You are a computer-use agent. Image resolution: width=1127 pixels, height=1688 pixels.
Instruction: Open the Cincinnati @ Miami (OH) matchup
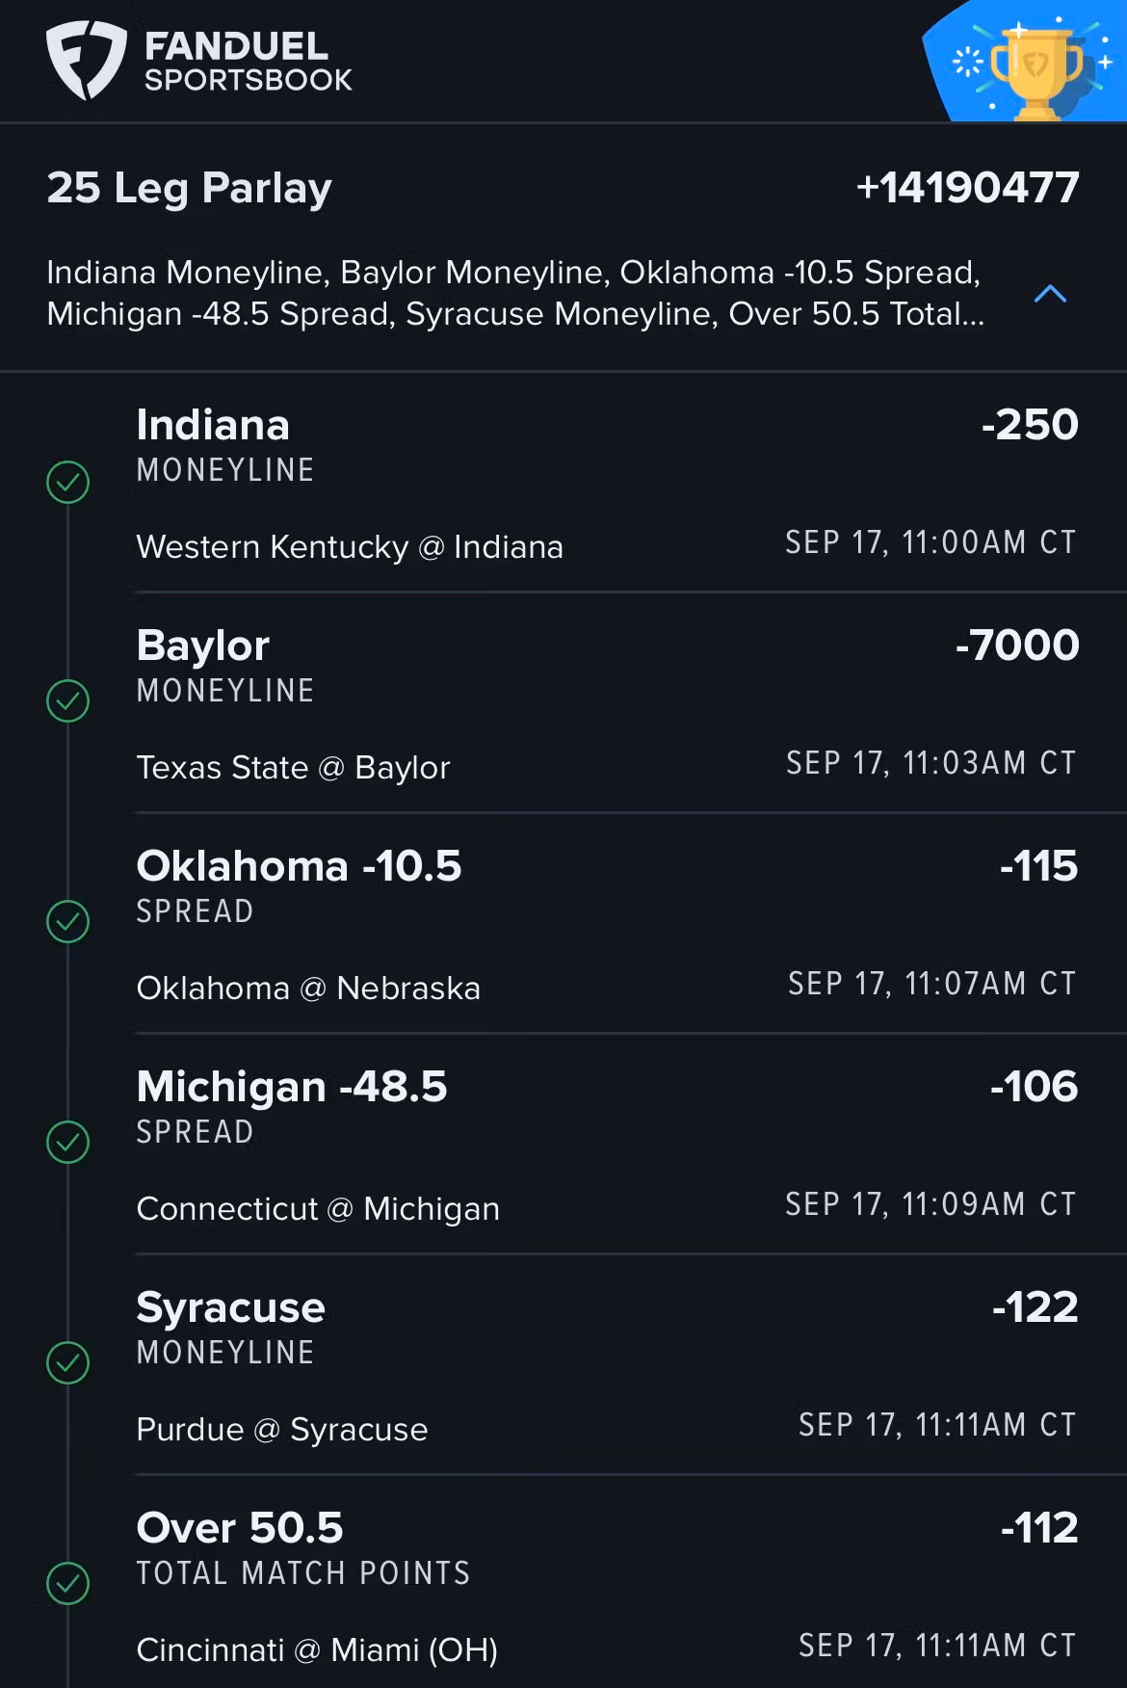(x=317, y=1650)
